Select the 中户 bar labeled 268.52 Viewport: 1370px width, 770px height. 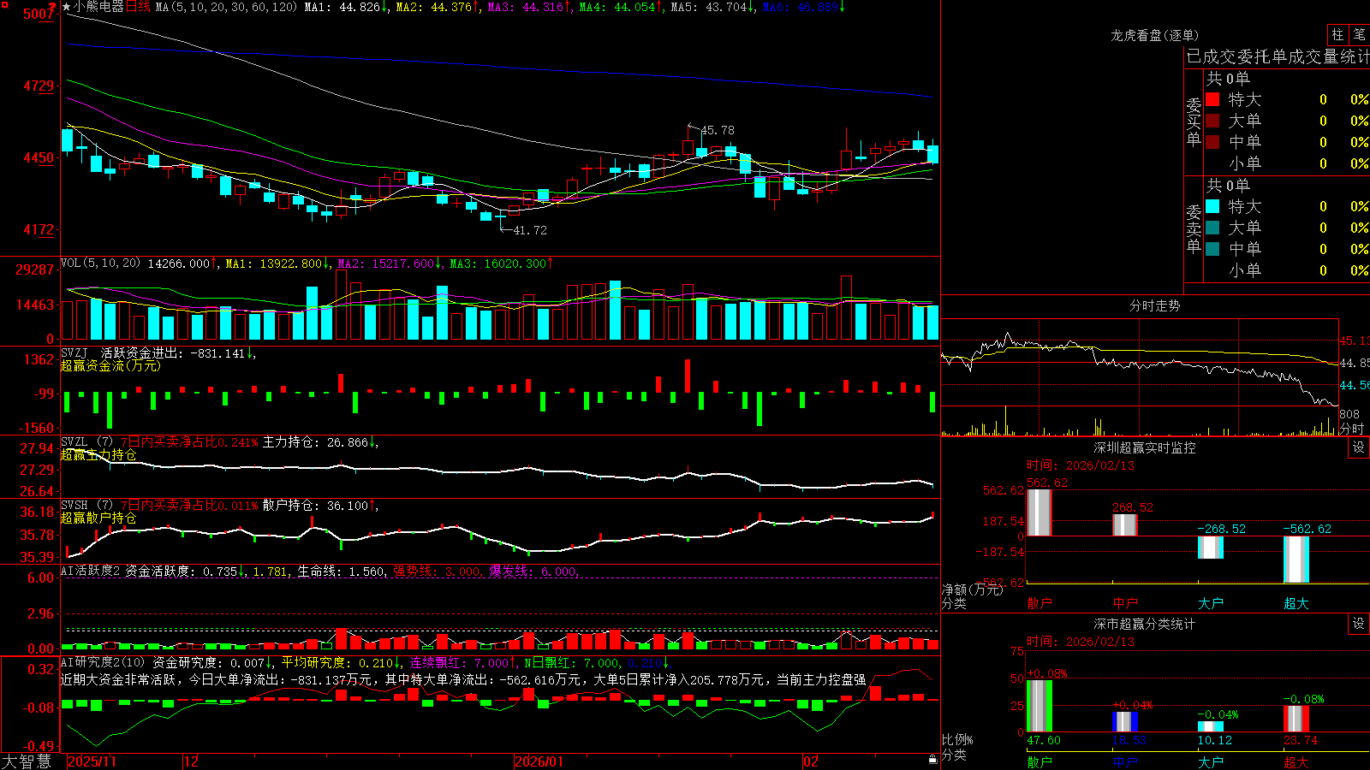tap(1125, 525)
